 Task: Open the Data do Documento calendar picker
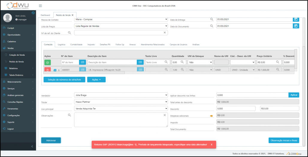tap(296, 26)
